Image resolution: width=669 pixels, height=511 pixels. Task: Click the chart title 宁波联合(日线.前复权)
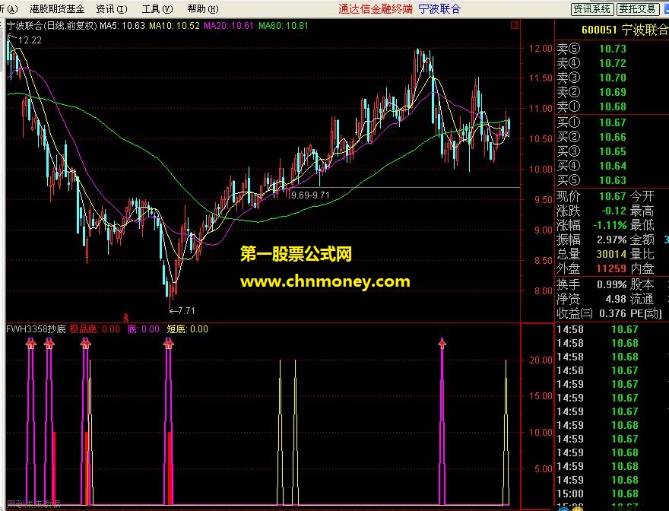click(x=52, y=26)
